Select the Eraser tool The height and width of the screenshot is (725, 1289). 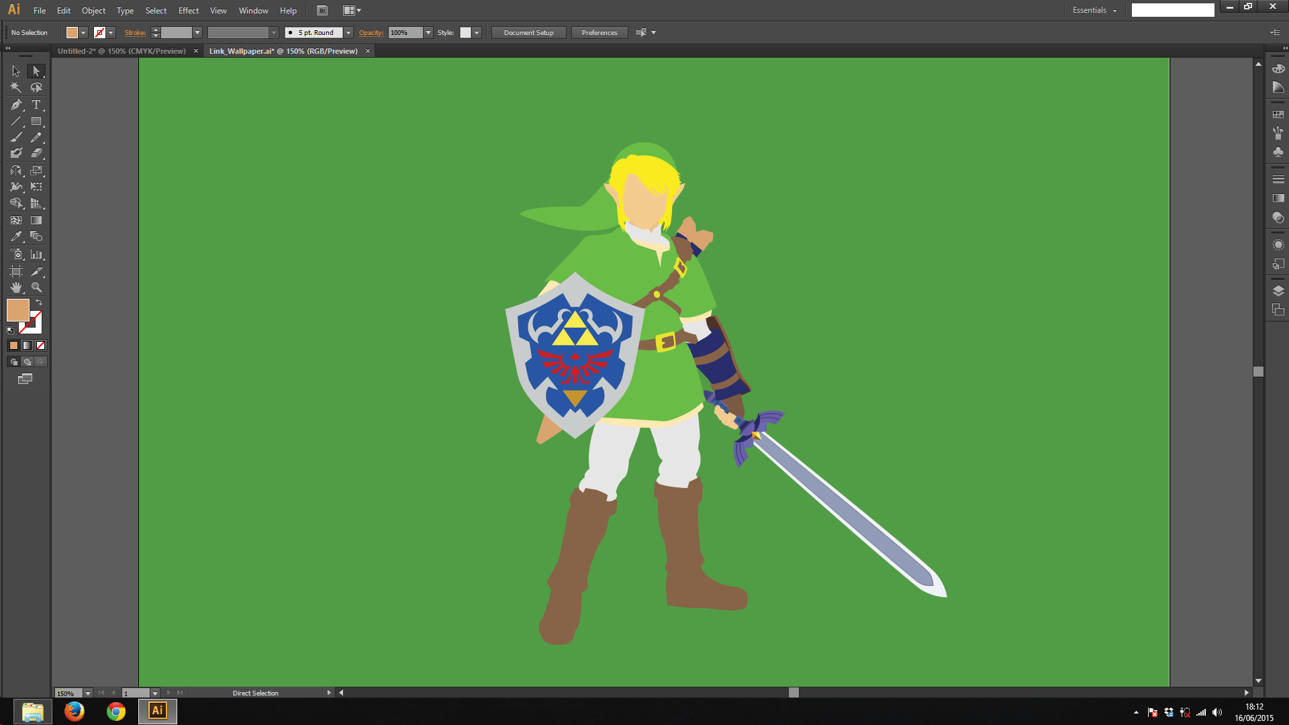[x=36, y=153]
